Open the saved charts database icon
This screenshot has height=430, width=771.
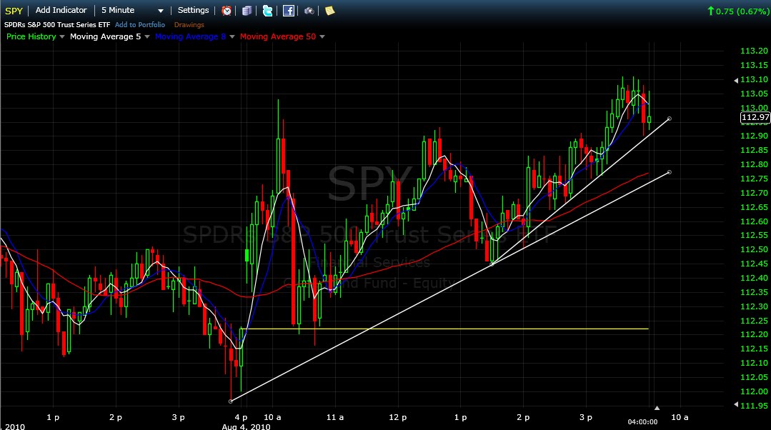point(247,10)
